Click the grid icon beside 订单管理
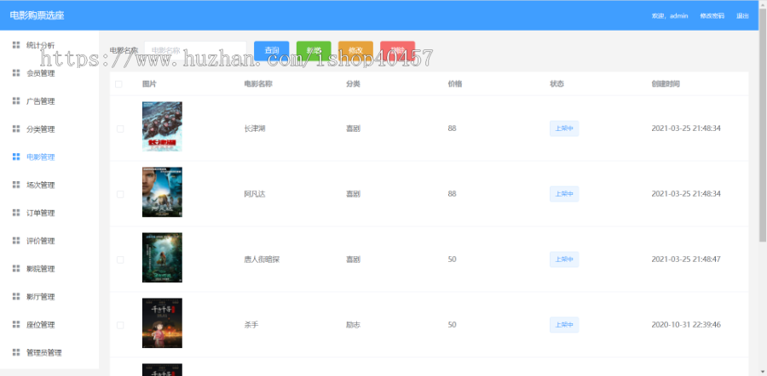The height and width of the screenshot is (376, 767). click(16, 213)
